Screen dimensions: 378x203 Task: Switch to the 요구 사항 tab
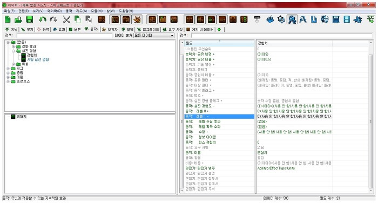pos(173,29)
